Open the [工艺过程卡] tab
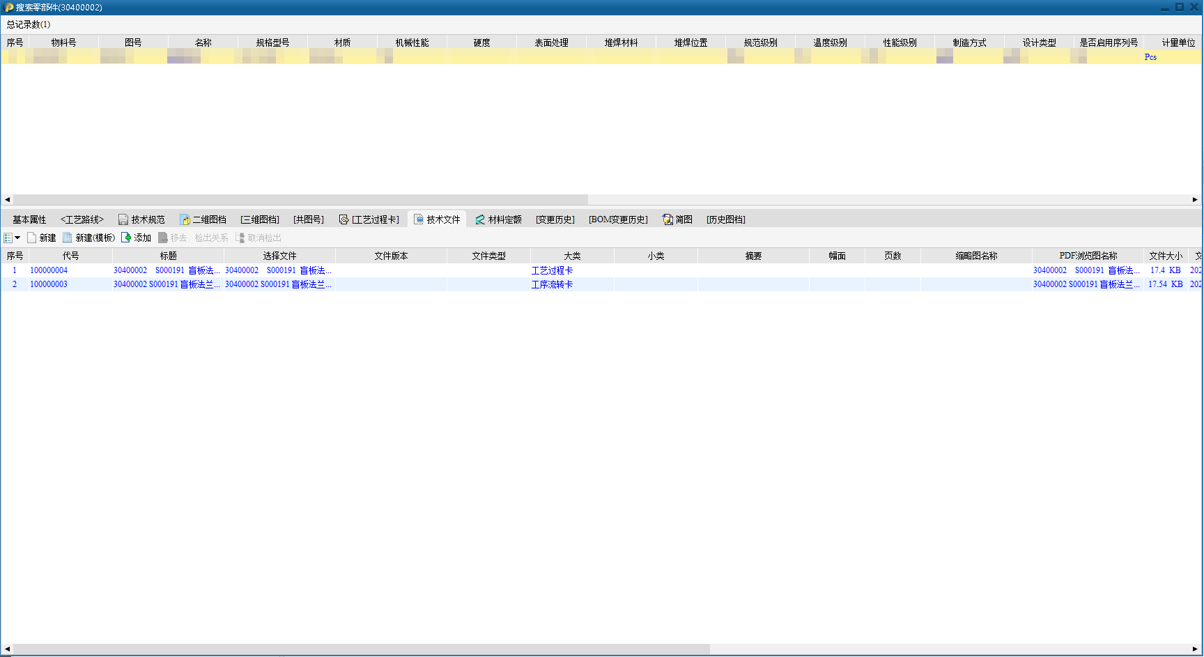Screen dimensions: 1204x657 (x=369, y=219)
